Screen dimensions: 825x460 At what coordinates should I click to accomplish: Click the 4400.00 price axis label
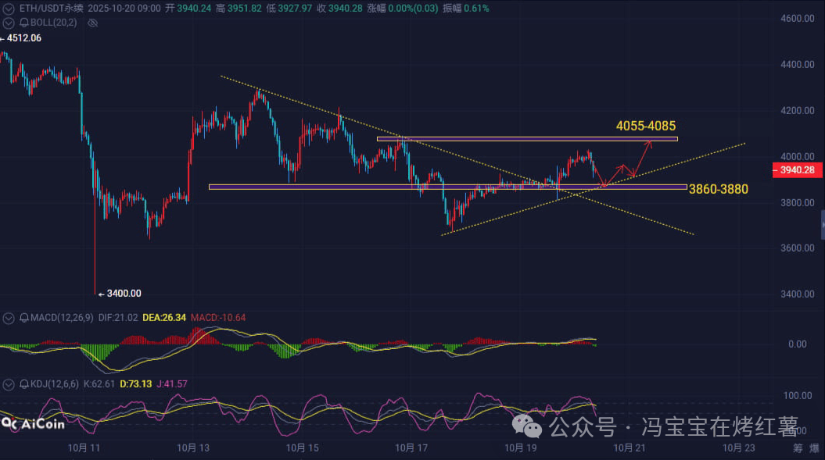798,64
